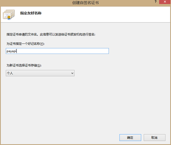
Task: Click the certificate icon in the header
Action: (x=9, y=15)
